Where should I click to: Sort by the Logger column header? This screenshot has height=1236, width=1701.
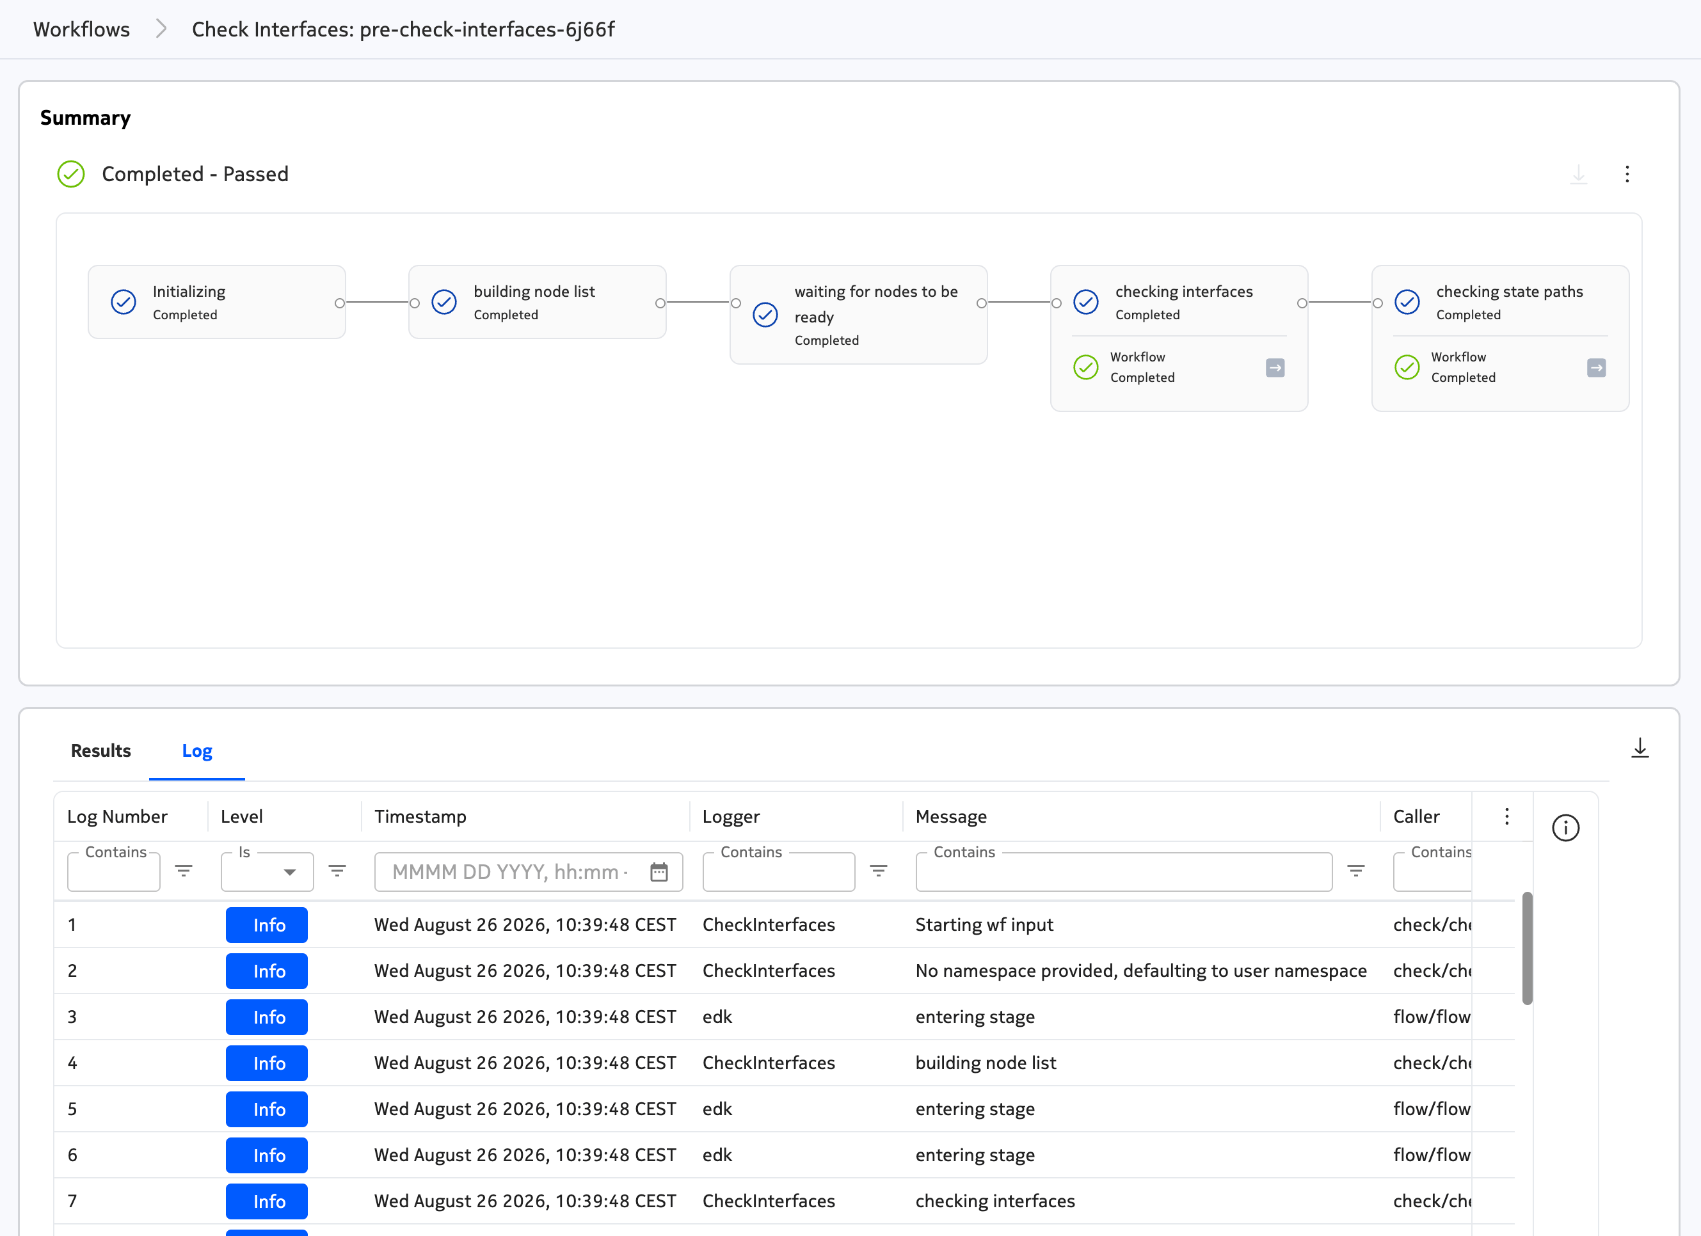(730, 816)
